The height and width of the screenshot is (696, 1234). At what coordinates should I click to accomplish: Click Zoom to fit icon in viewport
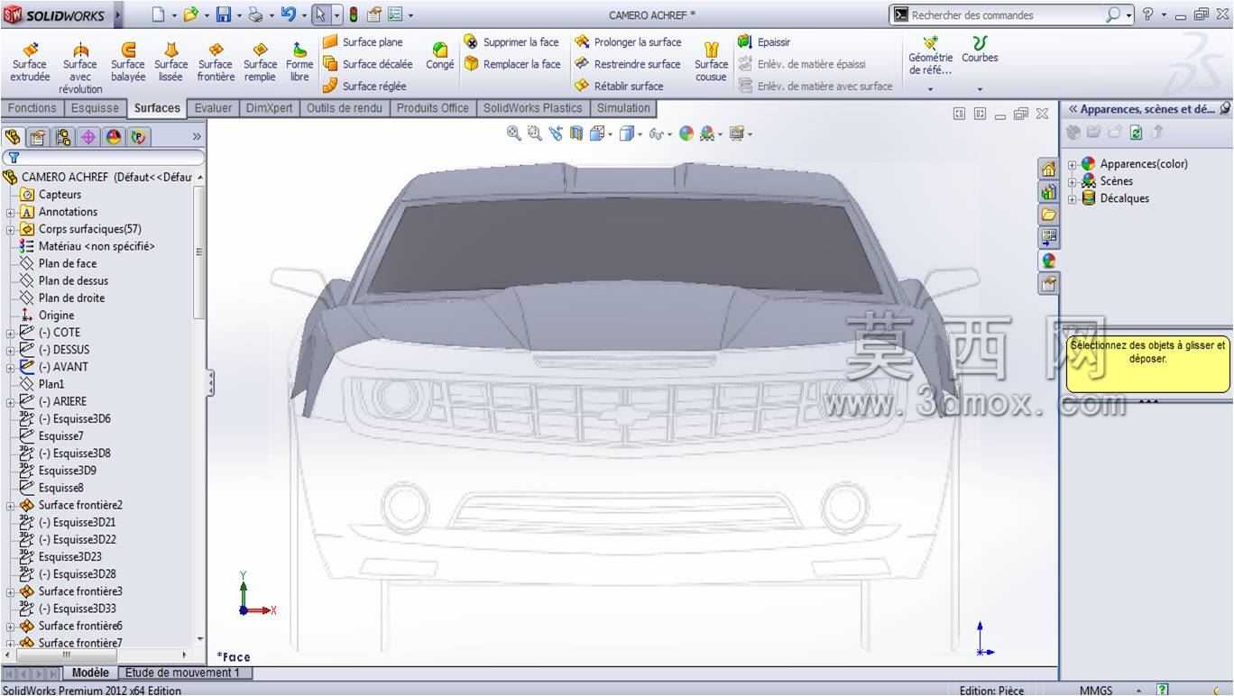(x=513, y=133)
